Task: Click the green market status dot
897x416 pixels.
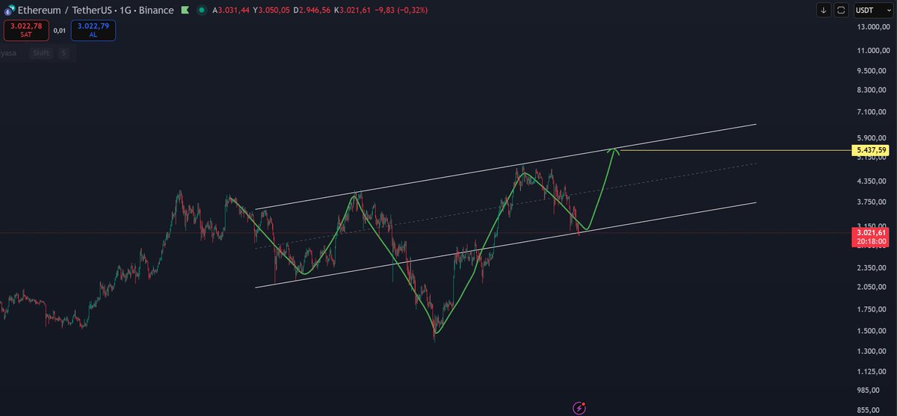Action: [201, 10]
